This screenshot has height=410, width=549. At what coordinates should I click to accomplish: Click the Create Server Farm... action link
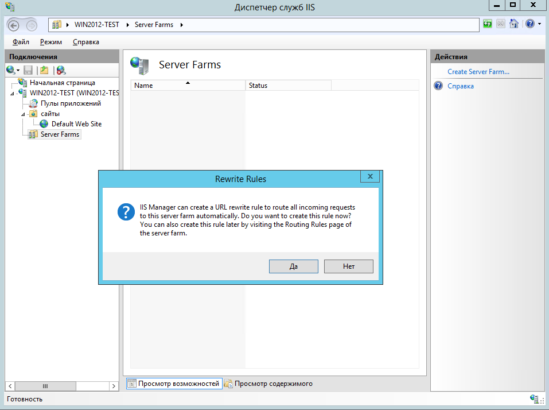[478, 72]
